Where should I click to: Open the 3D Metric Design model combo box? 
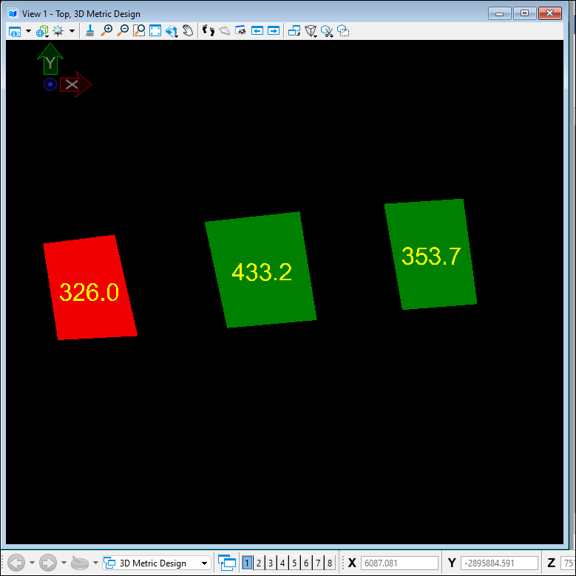point(157,563)
